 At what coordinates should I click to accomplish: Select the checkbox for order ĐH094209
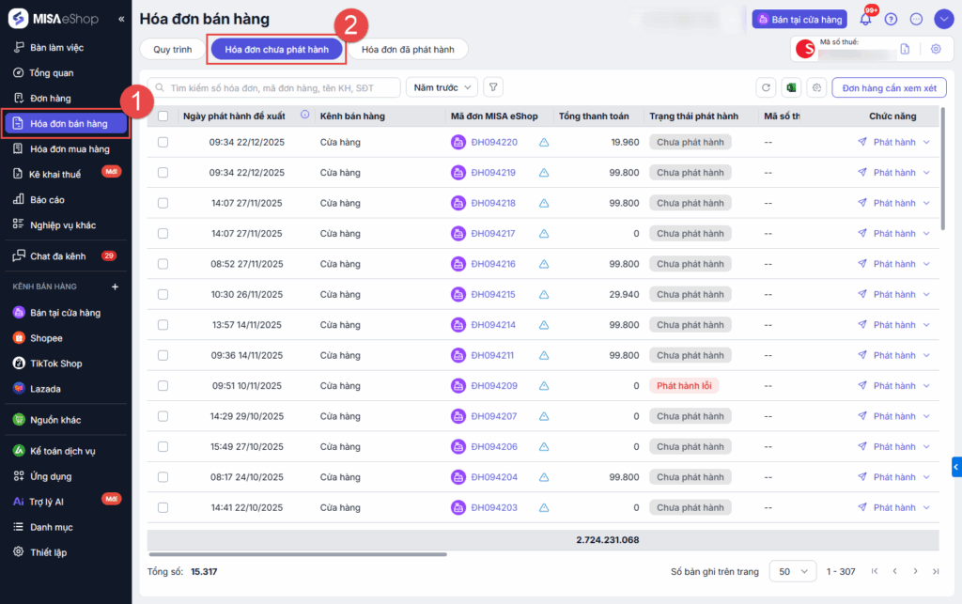[x=163, y=386]
